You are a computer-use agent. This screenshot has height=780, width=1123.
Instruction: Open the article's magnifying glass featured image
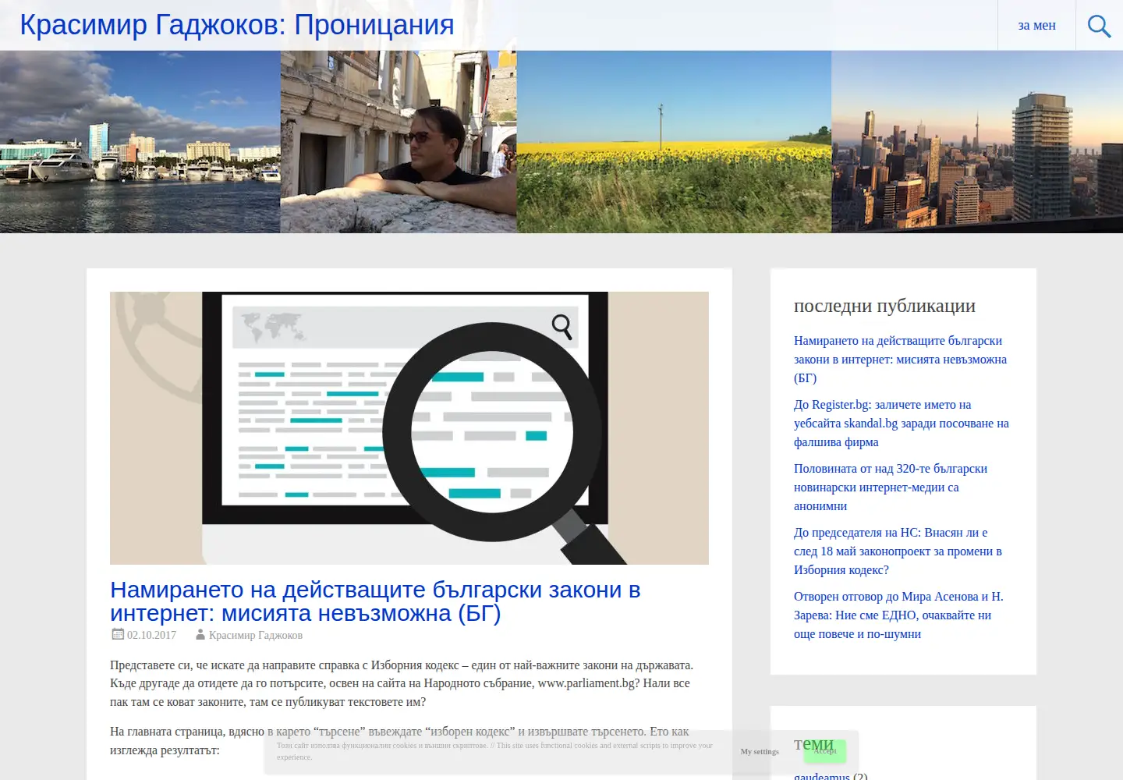click(x=409, y=428)
